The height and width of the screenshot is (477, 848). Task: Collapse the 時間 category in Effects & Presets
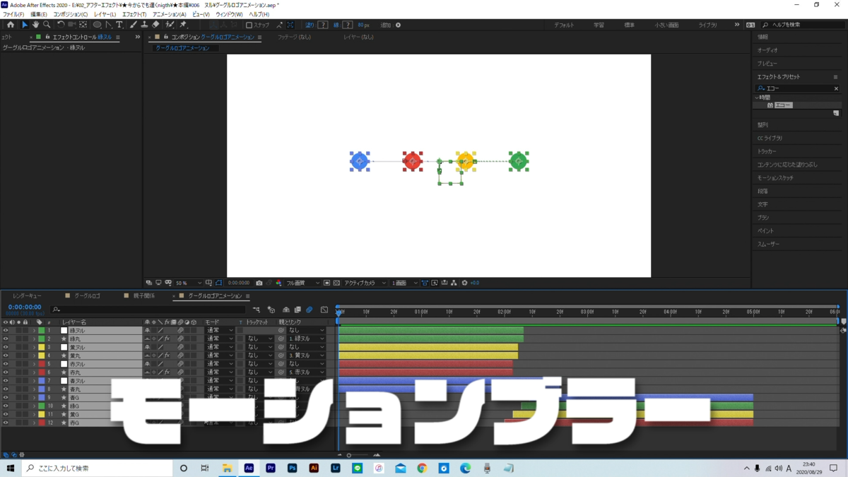click(x=757, y=98)
